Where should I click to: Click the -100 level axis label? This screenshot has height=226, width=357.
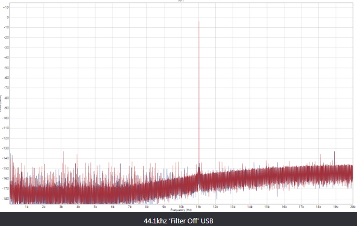(5, 118)
